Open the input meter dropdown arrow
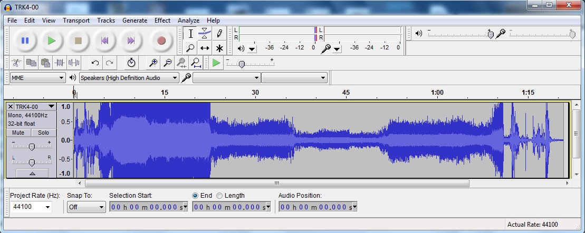The height and width of the screenshot is (233, 585). pyautogui.click(x=337, y=49)
